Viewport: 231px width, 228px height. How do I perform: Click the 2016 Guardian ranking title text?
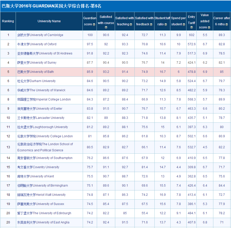[51, 6]
